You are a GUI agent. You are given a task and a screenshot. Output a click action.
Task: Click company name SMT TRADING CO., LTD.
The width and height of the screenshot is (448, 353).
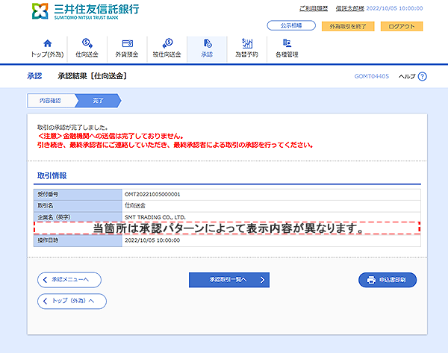pyautogui.click(x=155, y=217)
